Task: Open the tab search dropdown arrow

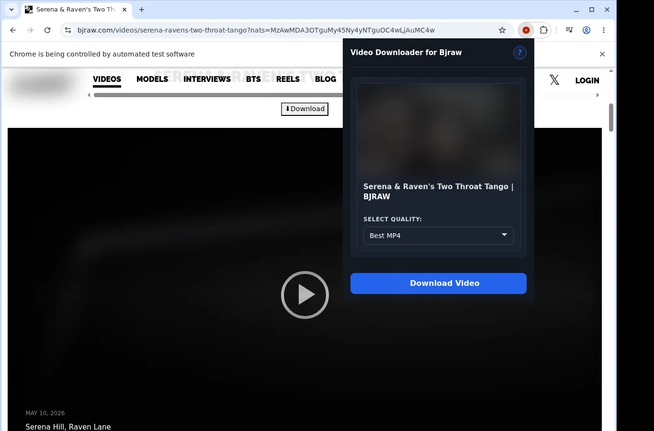Action: click(x=11, y=10)
